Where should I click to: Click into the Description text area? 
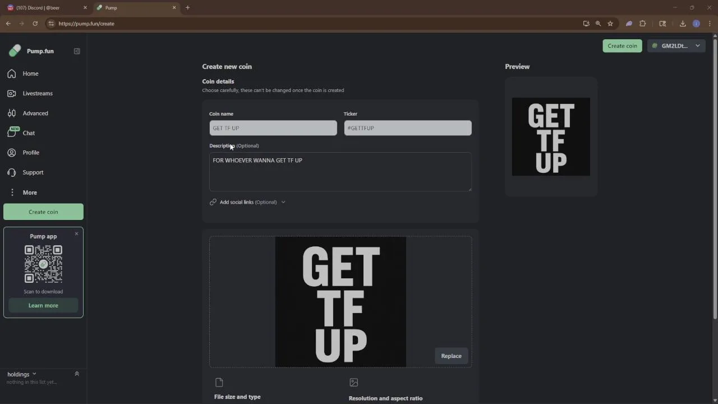(340, 172)
